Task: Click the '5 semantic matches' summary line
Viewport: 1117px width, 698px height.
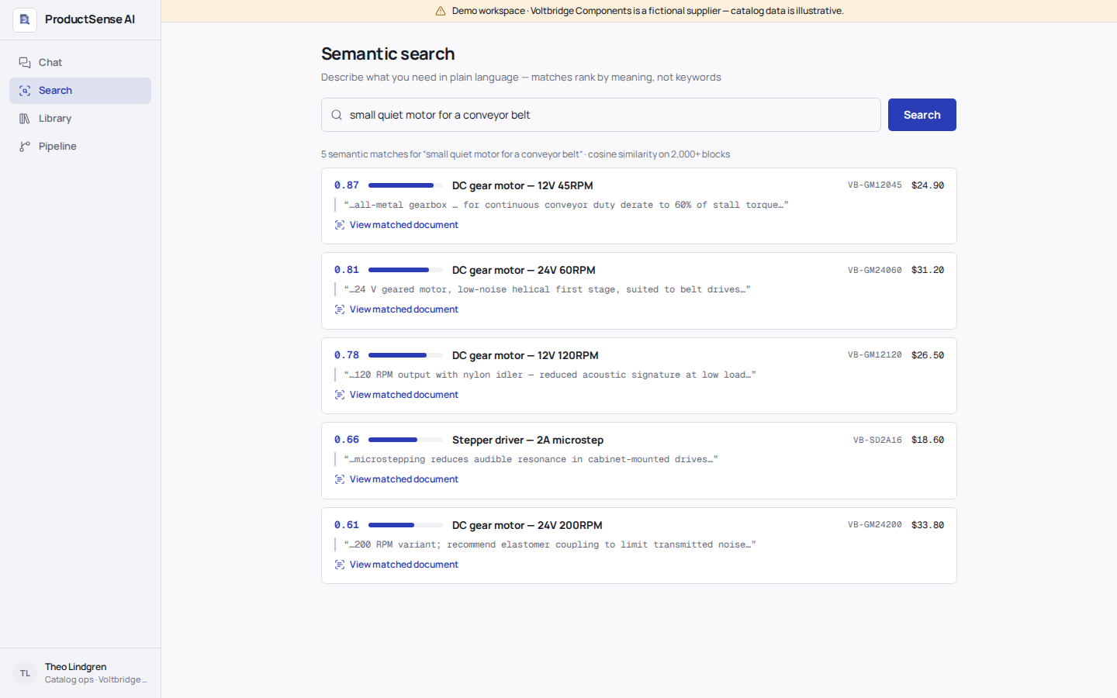Action: point(525,154)
